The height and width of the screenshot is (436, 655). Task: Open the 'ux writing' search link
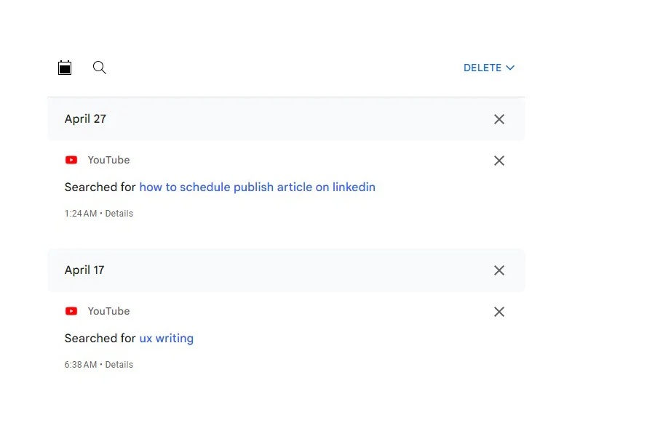(166, 339)
